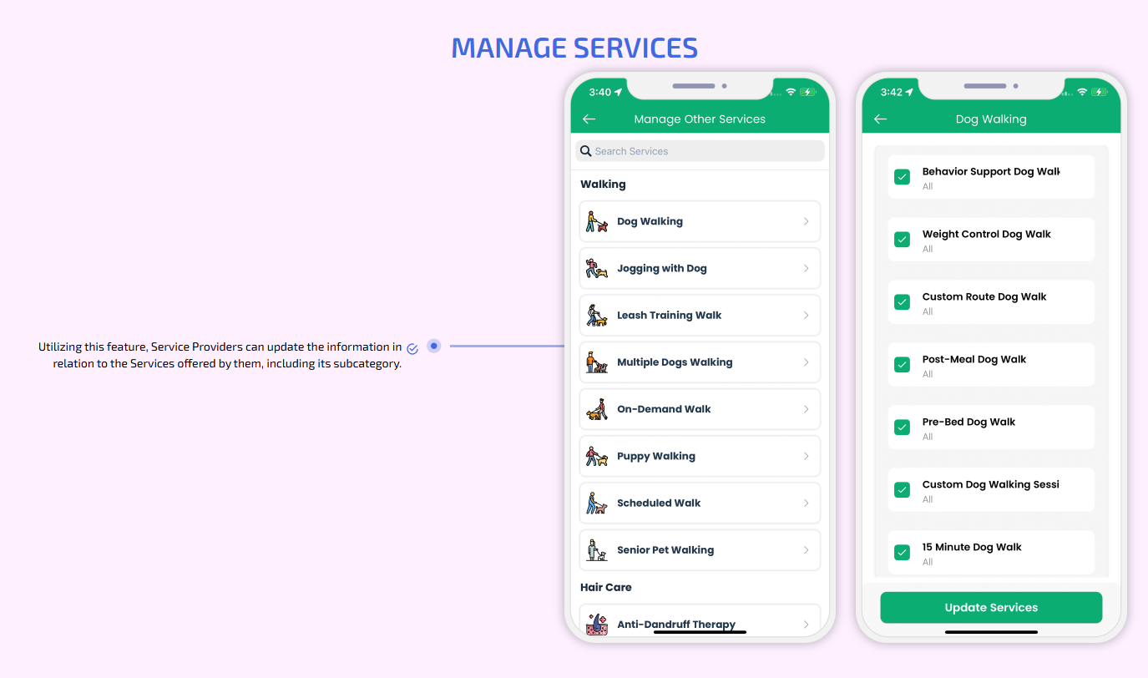The image size is (1148, 678).
Task: Click the Jogging with Dog icon
Action: click(x=596, y=269)
